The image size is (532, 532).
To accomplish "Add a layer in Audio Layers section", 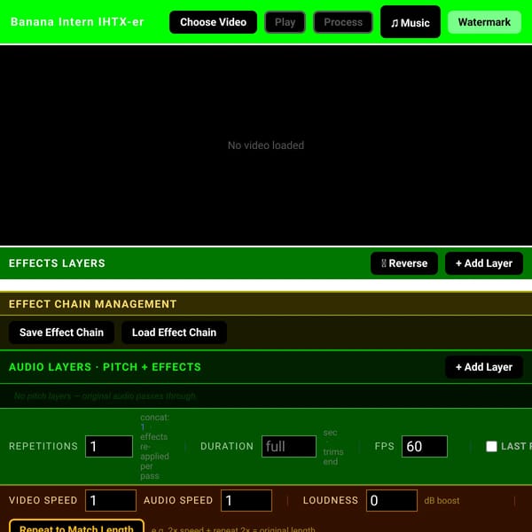I will click(x=484, y=367).
